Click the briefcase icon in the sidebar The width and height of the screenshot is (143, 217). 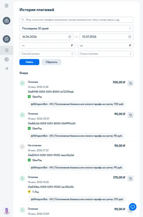click(x=7, y=21)
